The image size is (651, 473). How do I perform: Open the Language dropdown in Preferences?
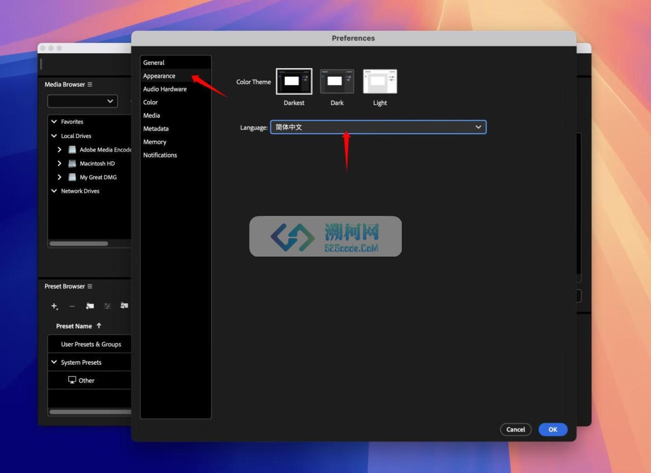[378, 127]
